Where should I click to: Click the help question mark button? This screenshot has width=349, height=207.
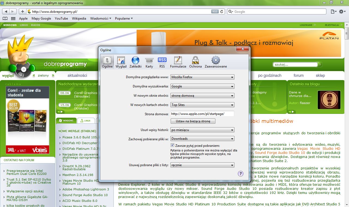pyautogui.click(x=240, y=174)
